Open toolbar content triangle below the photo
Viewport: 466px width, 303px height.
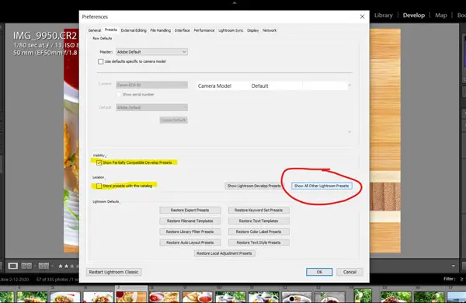click(454, 266)
